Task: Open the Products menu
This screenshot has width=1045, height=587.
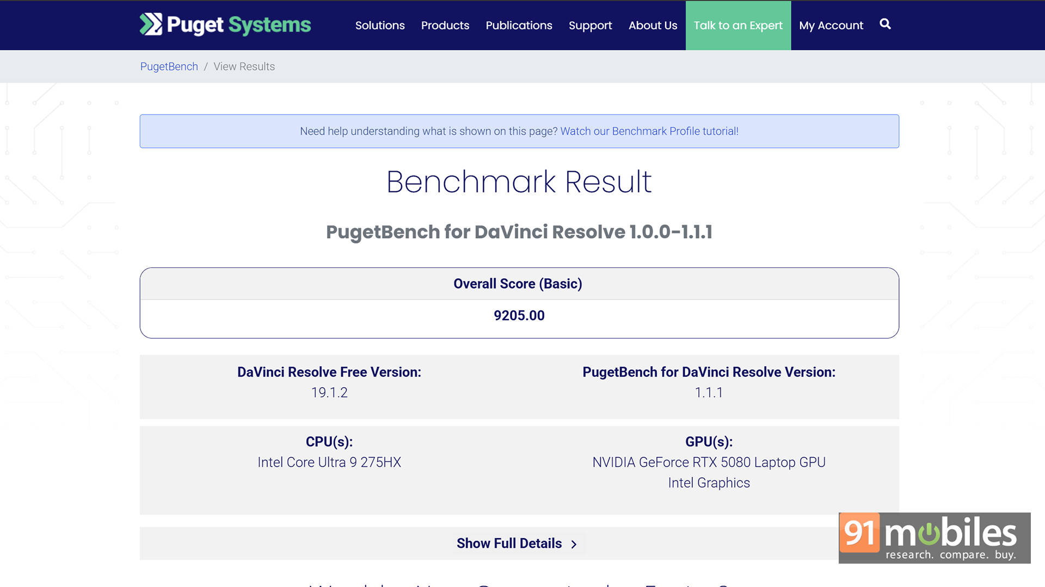Action: (x=445, y=26)
